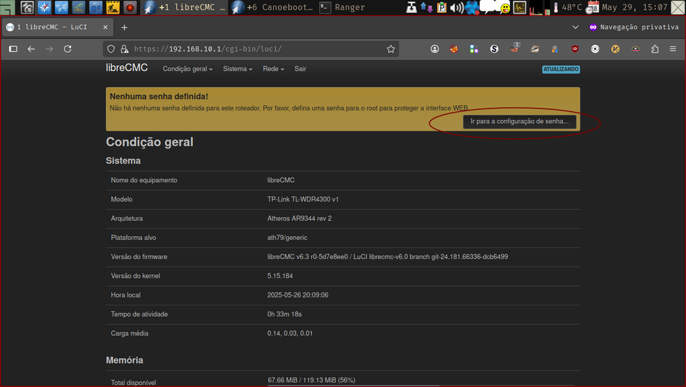686x387 pixels.
Task: Click the eye-shaped privacy extension icon
Action: tap(594, 49)
